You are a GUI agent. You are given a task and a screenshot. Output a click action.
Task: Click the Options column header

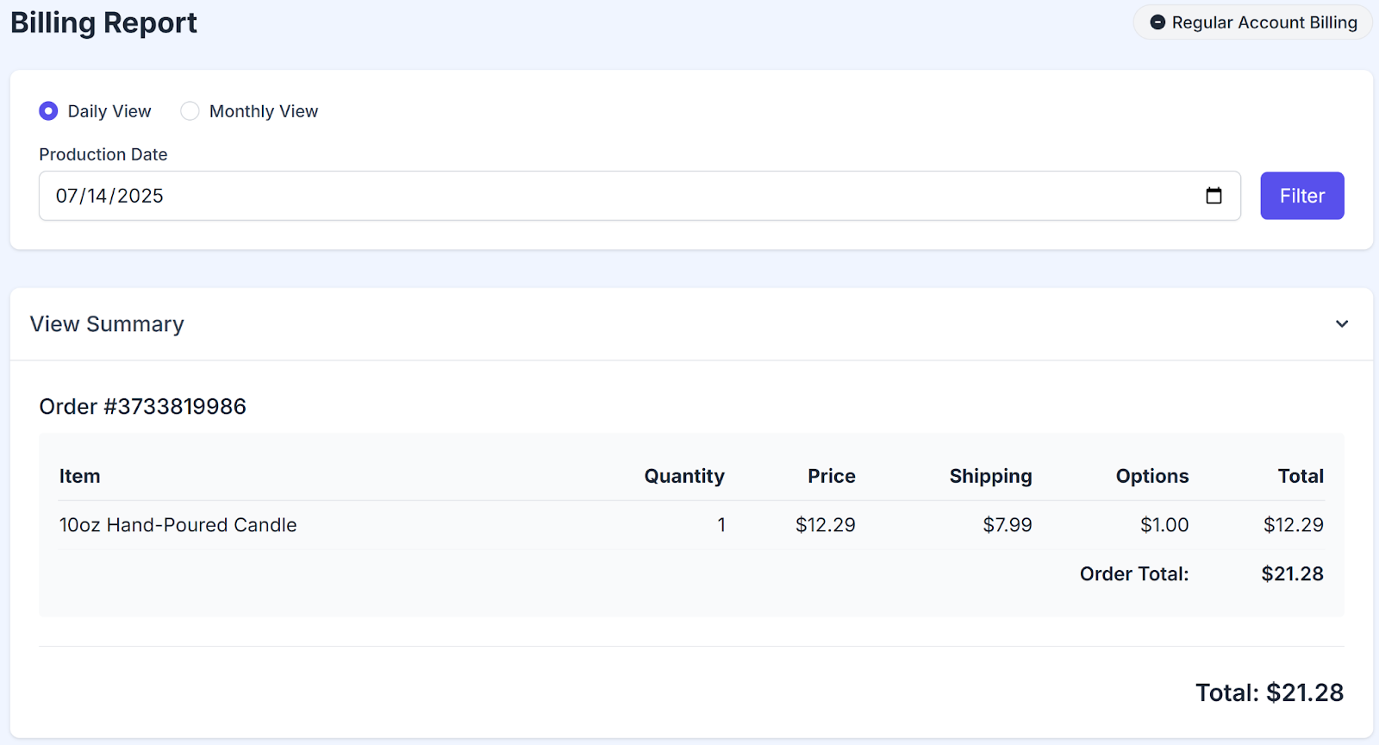[x=1151, y=476]
